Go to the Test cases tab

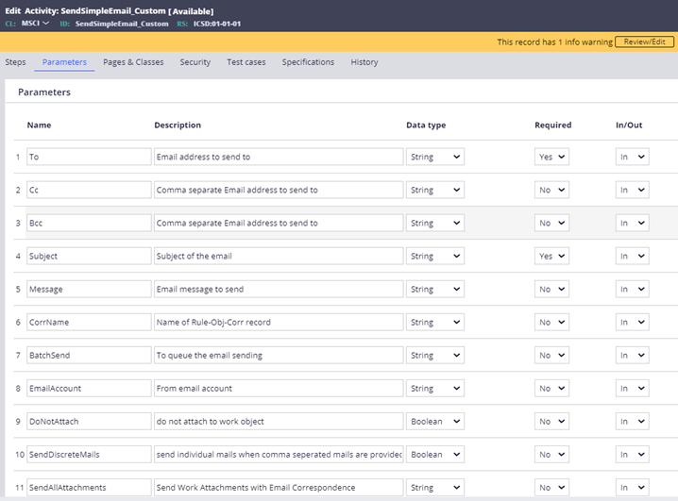246,62
